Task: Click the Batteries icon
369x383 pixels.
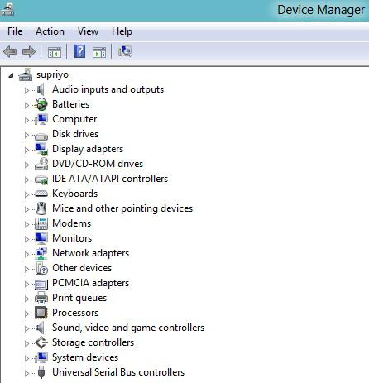Action: coord(41,104)
